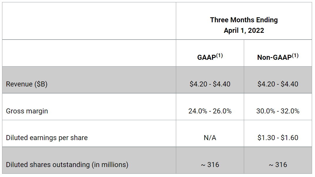Select the N/A cell under GAAP
This screenshot has height=177, width=315.
click(210, 138)
